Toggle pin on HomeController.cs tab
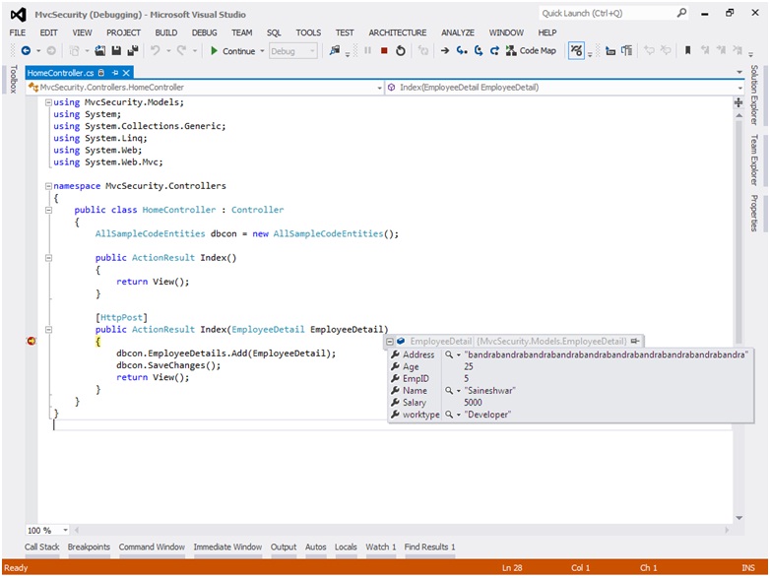770x578 pixels. (x=115, y=73)
